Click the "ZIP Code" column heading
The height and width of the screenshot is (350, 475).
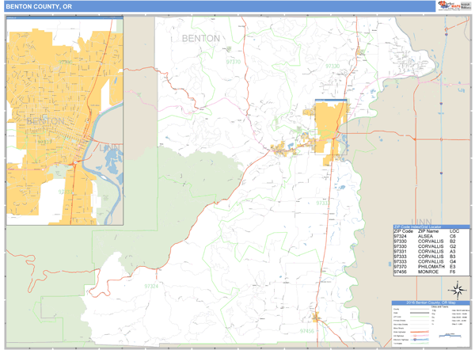point(404,231)
